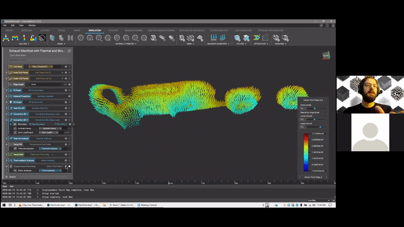This screenshot has height=227, width=404.
Task: Click the refresh icon beside the notebook title
Action: click(x=69, y=51)
